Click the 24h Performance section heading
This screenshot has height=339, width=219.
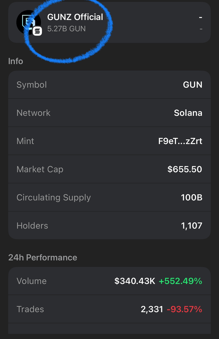tap(43, 257)
